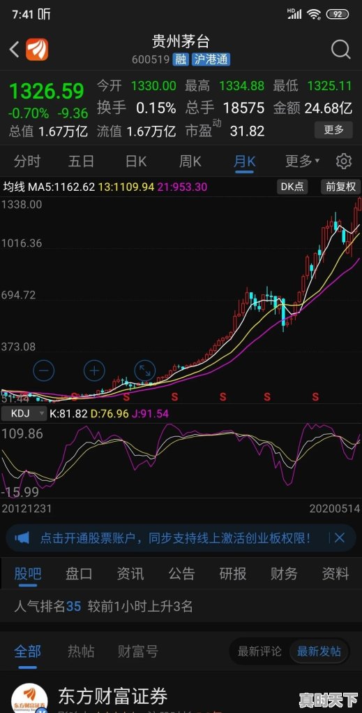Tap the 最低 1325.11 value
This screenshot has height=713, width=362.
click(x=330, y=85)
